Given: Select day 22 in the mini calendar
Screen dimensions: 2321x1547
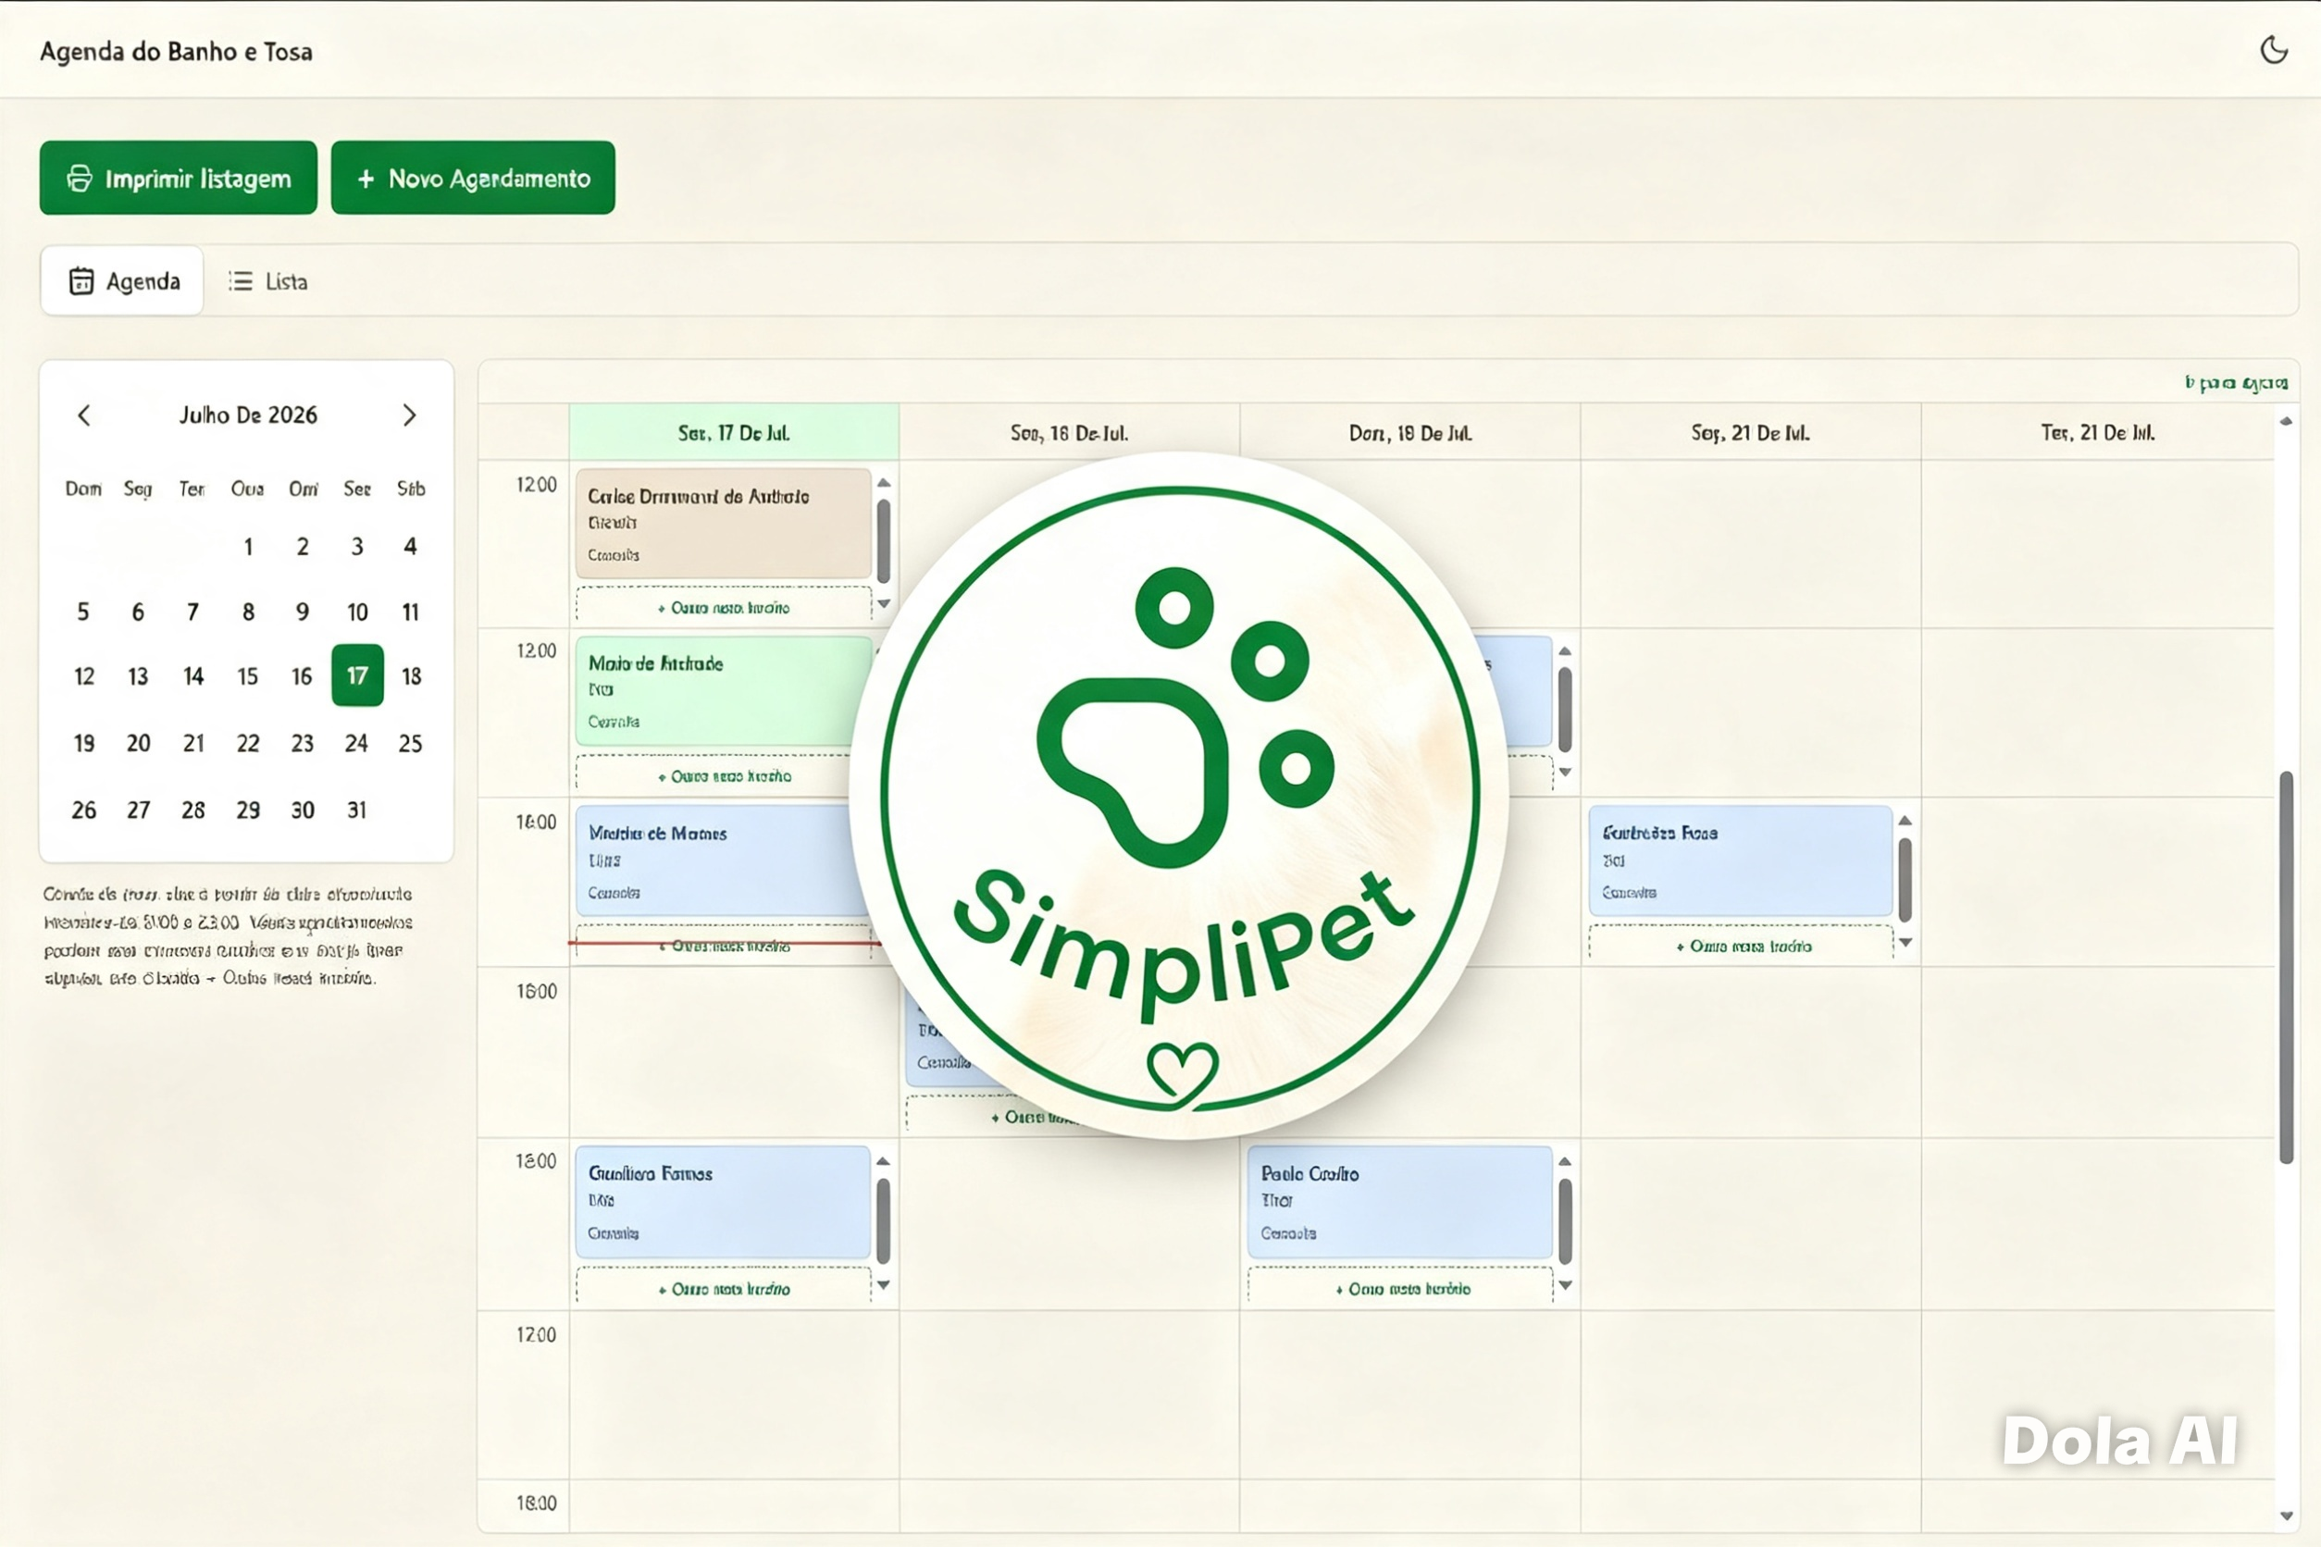Looking at the screenshot, I should (248, 744).
